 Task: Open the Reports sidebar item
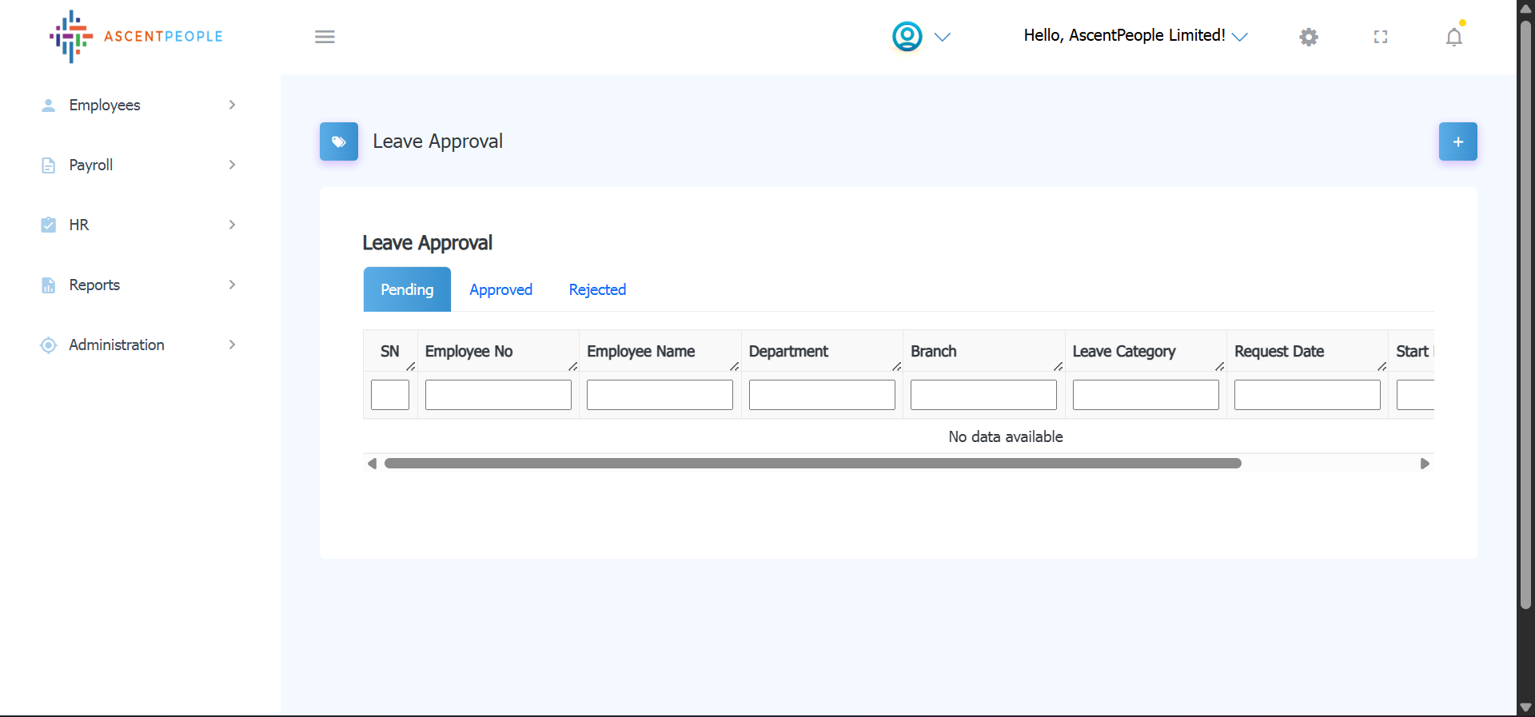pyautogui.click(x=94, y=285)
